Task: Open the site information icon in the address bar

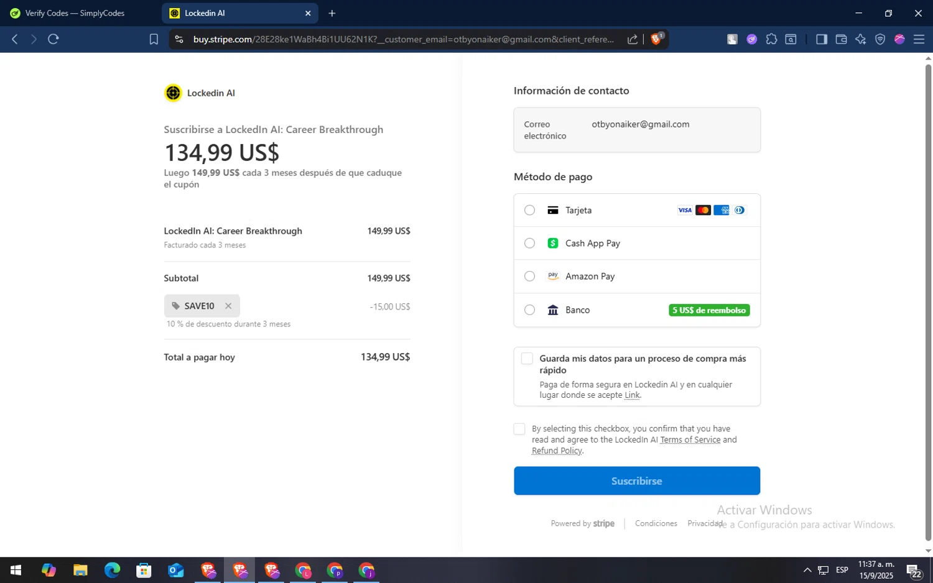Action: (x=179, y=39)
